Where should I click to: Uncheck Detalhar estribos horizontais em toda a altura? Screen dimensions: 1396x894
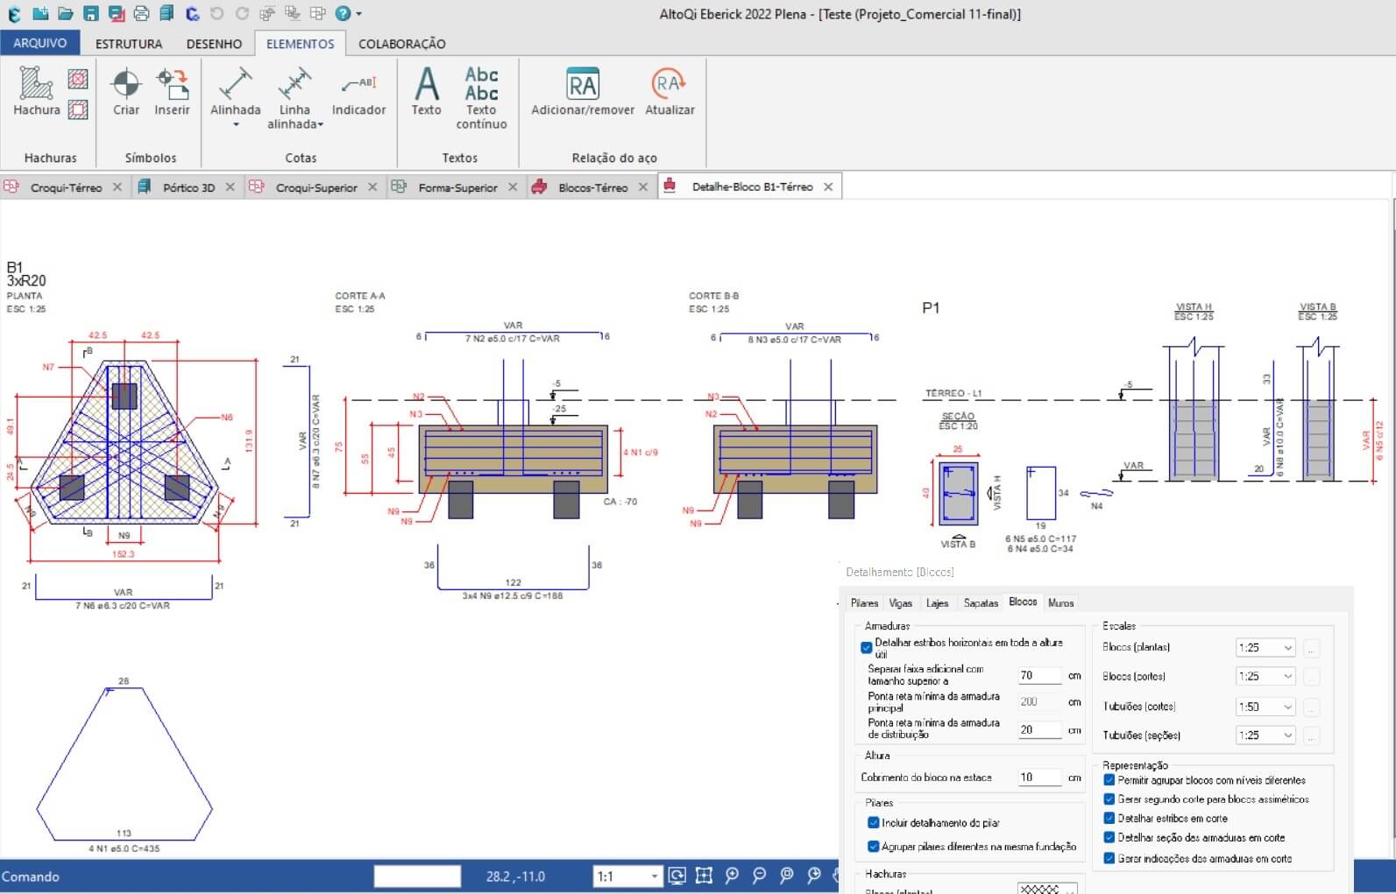pyautogui.click(x=867, y=648)
